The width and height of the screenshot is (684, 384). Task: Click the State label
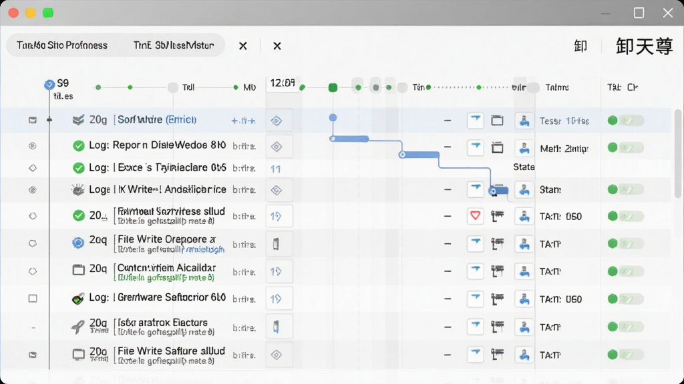pos(524,167)
